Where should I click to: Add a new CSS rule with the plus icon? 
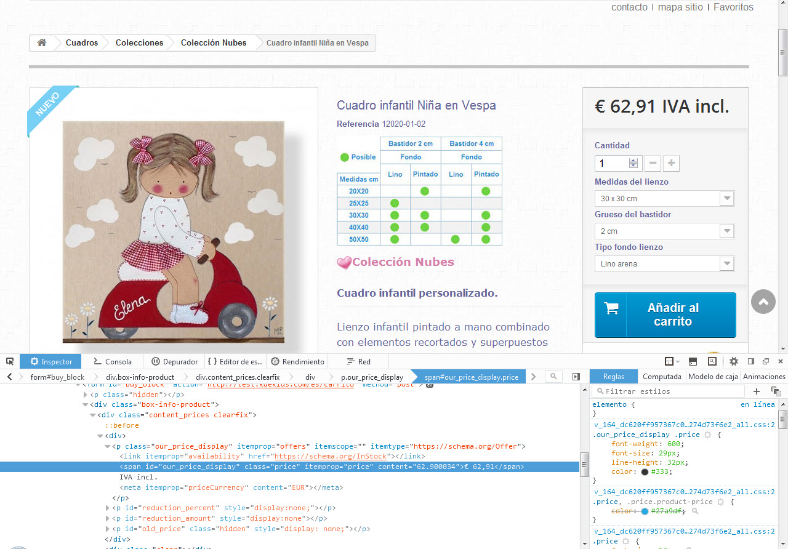757,391
